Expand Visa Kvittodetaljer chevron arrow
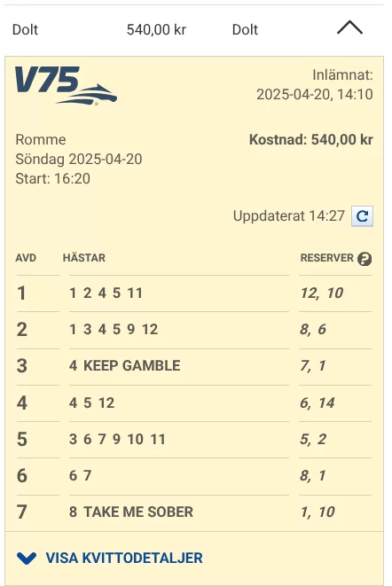The width and height of the screenshot is (392, 586). pos(27,559)
